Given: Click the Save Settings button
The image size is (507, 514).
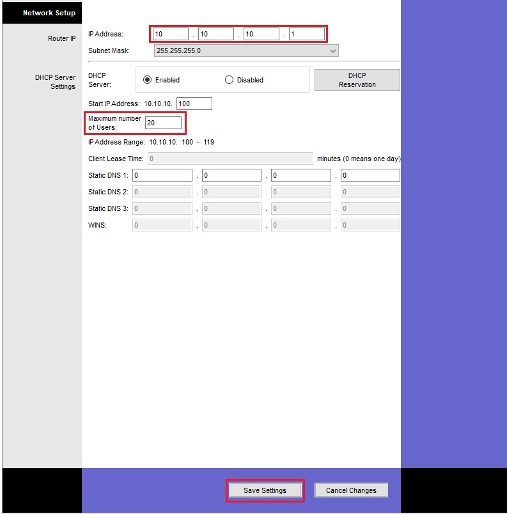Looking at the screenshot, I should (265, 490).
